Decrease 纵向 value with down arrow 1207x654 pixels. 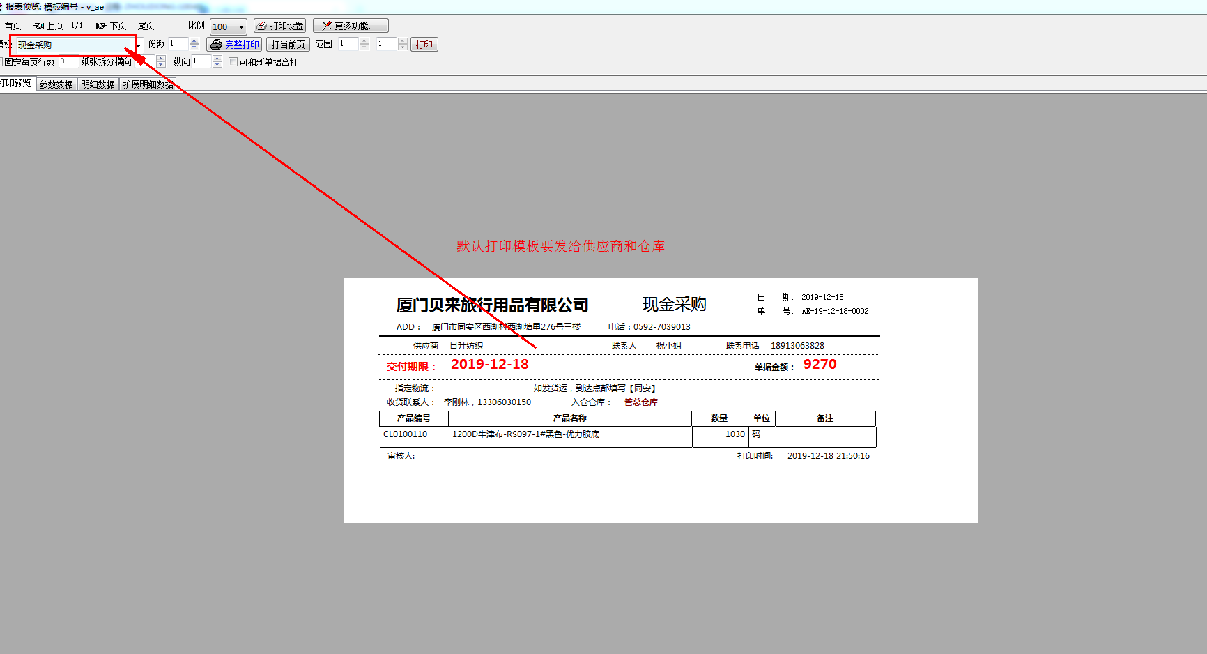217,65
